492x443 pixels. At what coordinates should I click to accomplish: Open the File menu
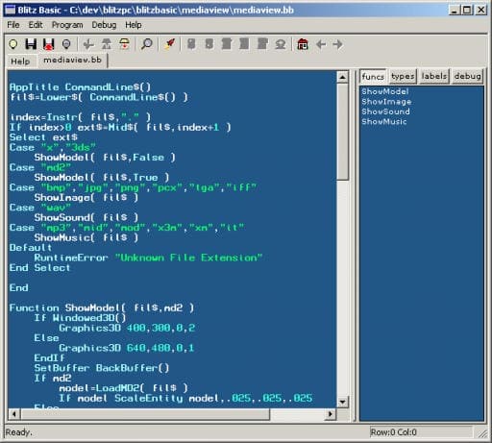coord(13,25)
